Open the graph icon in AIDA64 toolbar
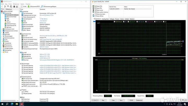 17,7
